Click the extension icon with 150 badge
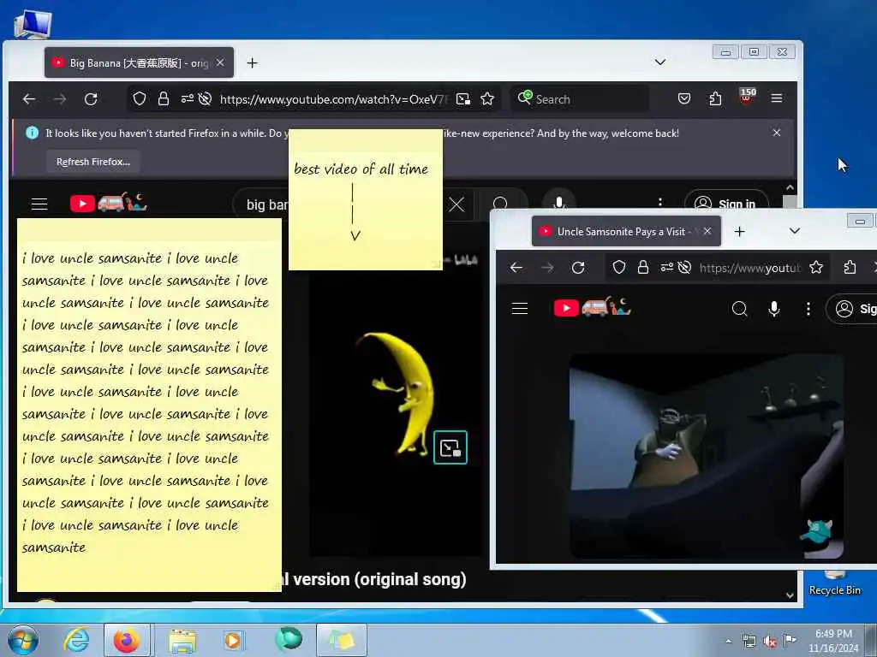Image resolution: width=877 pixels, height=657 pixels. [747, 96]
